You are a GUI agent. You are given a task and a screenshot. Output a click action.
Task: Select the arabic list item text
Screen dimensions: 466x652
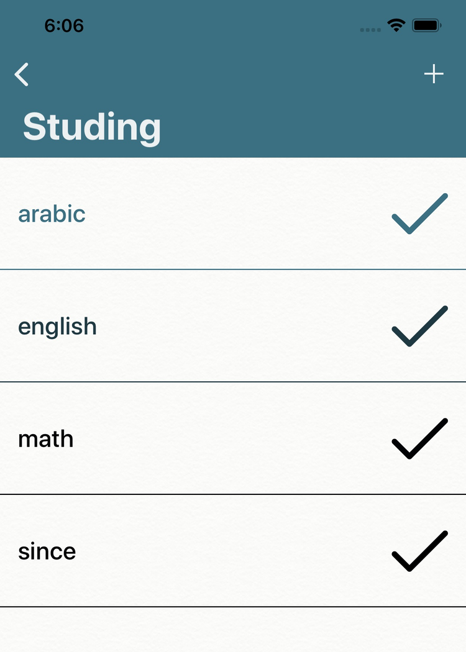[x=52, y=214]
